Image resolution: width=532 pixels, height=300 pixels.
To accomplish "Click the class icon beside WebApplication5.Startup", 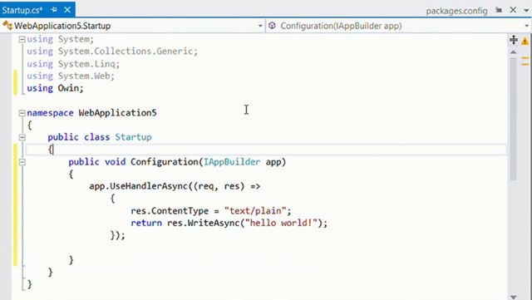I will pos(7,26).
